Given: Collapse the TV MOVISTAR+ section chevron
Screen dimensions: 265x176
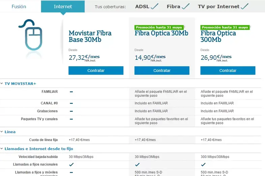Looking at the screenshot, I should pos(2,83).
